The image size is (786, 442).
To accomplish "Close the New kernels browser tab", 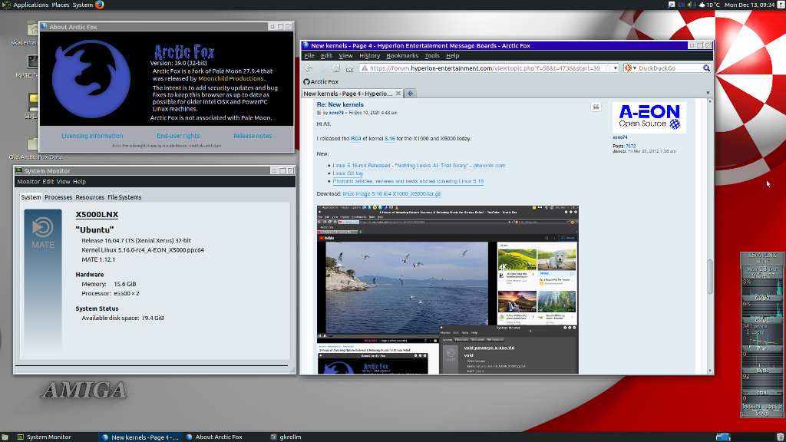I will click(x=398, y=93).
